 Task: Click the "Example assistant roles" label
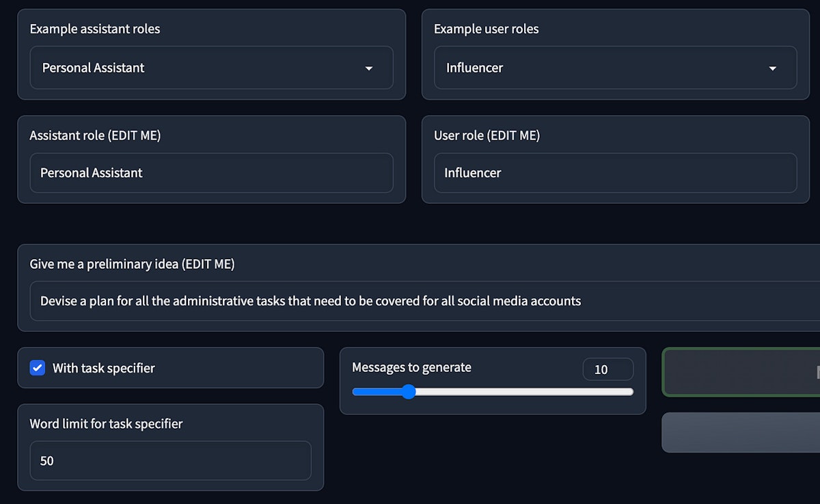pos(95,29)
